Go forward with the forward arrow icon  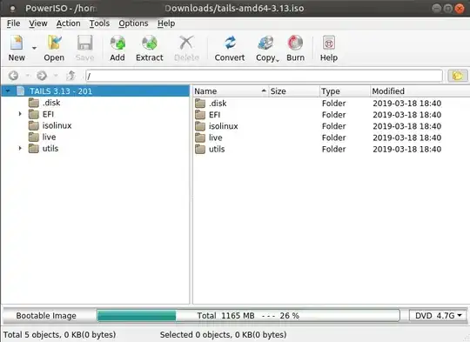(42, 76)
